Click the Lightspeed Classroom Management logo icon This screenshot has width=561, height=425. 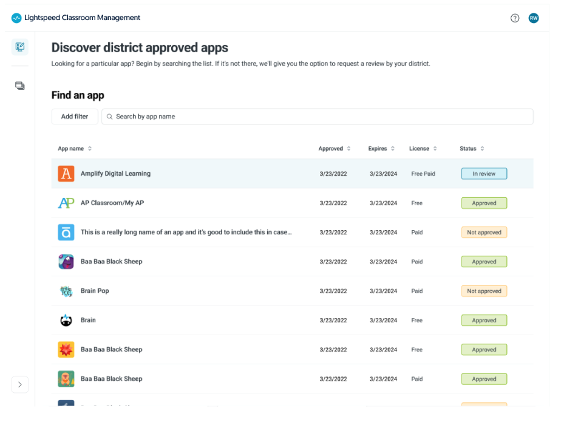tap(16, 18)
